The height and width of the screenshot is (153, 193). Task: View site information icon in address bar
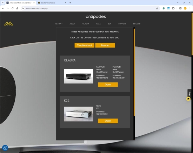click(23, 8)
